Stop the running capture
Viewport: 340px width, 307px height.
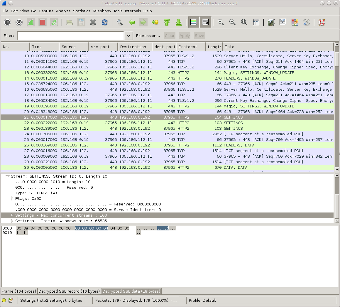click(x=43, y=22)
